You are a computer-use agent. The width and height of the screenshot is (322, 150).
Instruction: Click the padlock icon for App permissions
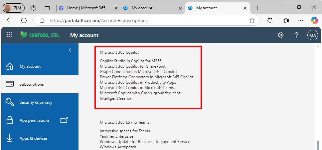(10, 120)
